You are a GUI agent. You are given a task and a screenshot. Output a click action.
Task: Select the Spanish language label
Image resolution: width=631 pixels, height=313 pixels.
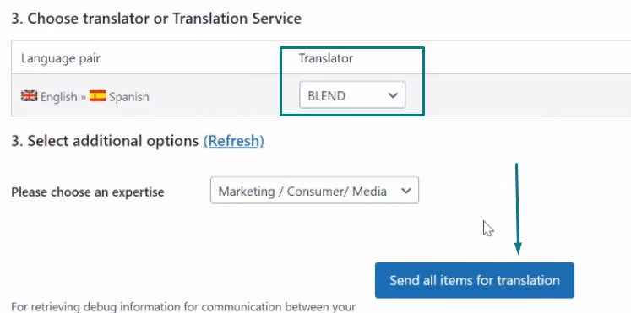pyautogui.click(x=128, y=97)
